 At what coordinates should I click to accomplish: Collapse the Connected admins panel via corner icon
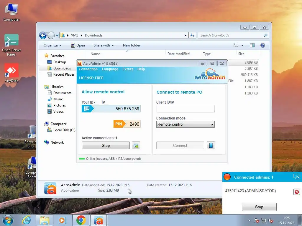point(297,177)
